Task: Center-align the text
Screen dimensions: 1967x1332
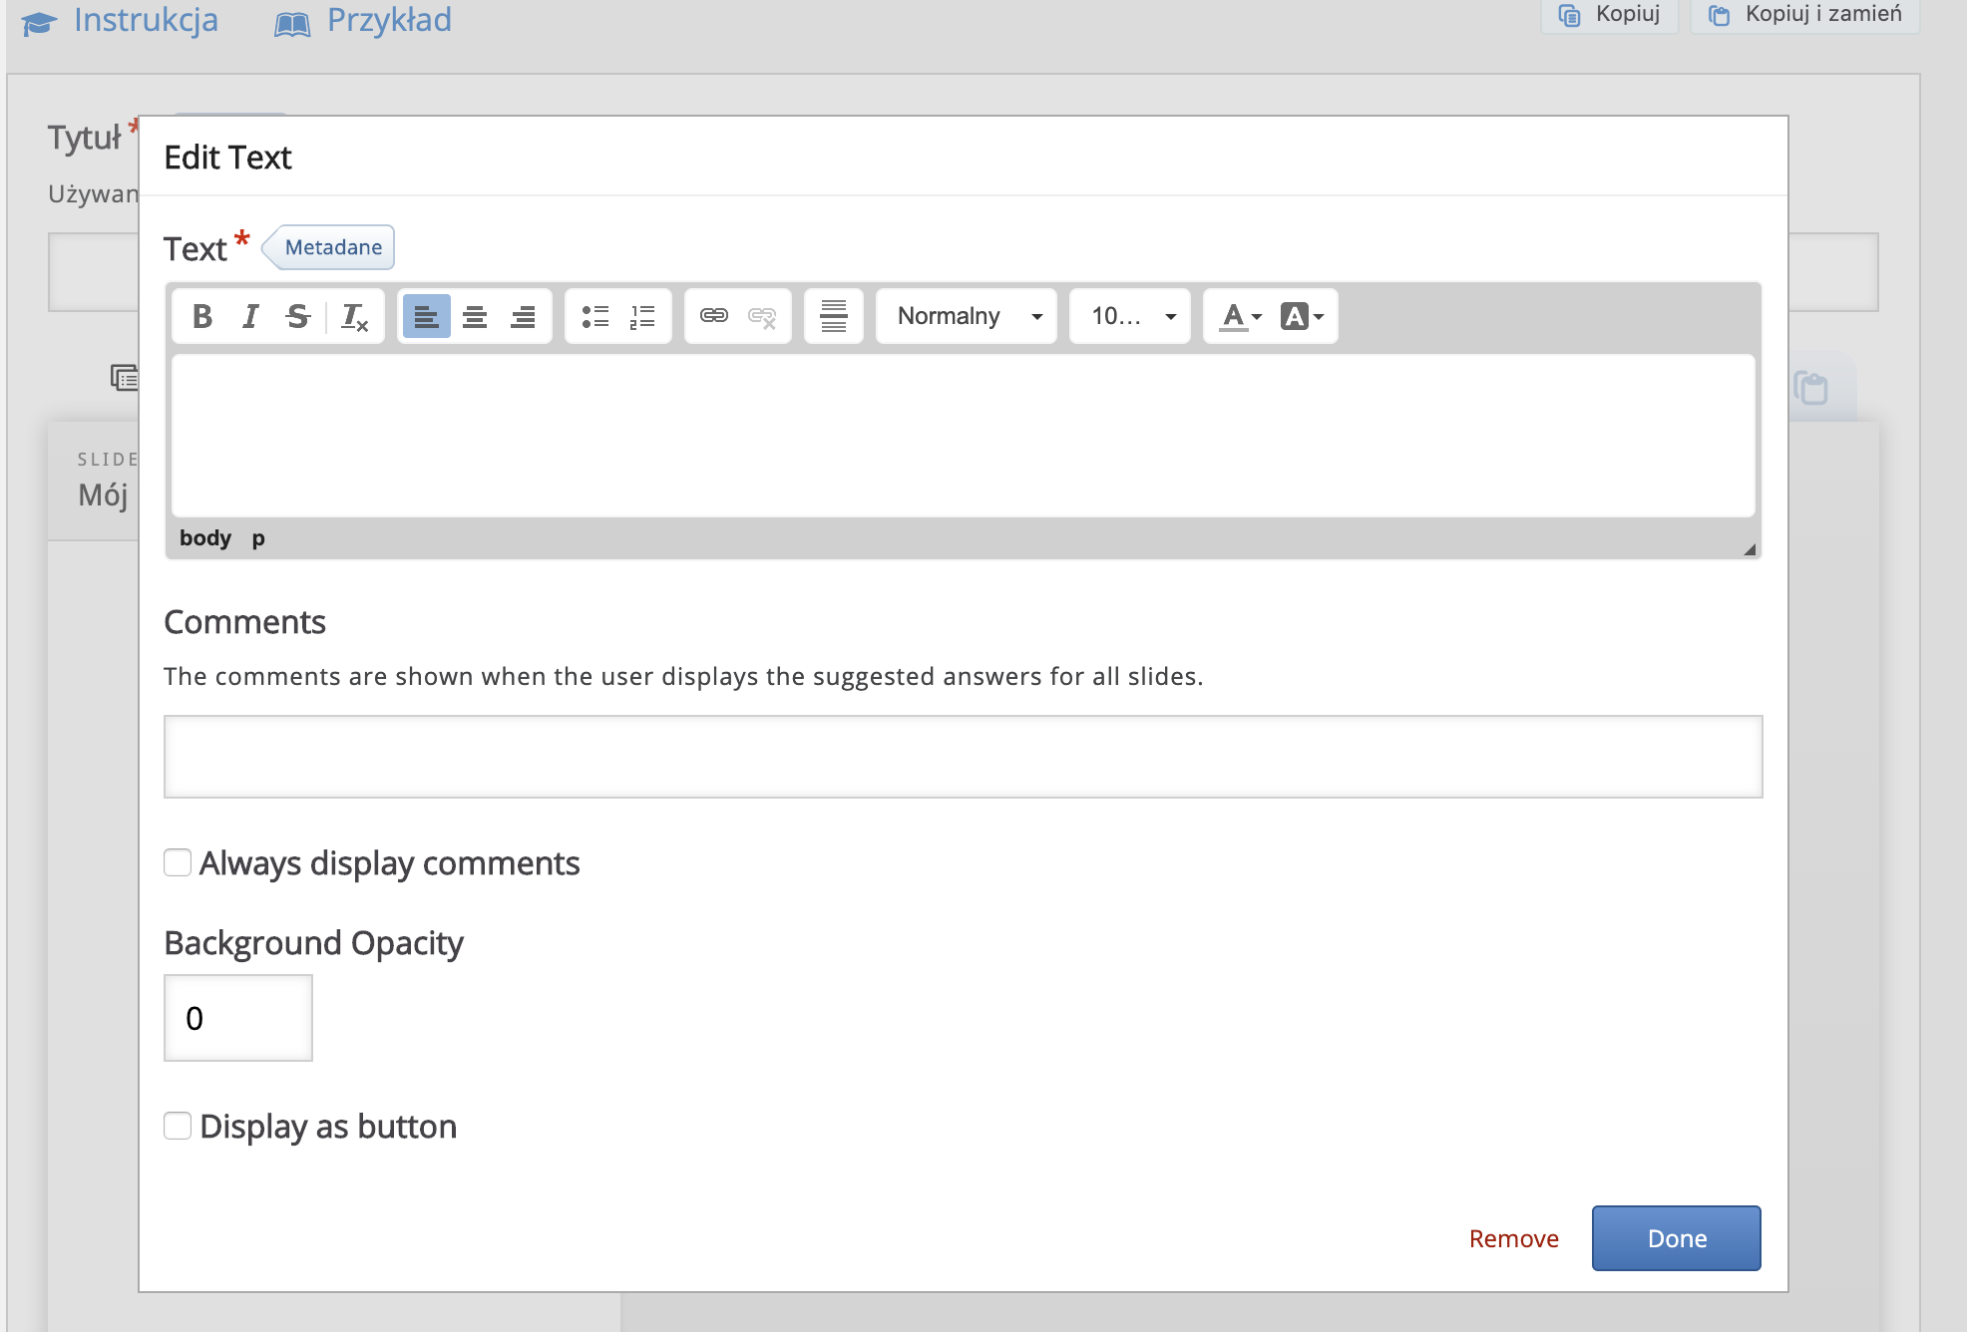Action: point(475,316)
